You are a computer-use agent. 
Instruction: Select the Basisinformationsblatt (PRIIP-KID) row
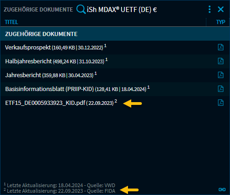[x=115, y=89]
